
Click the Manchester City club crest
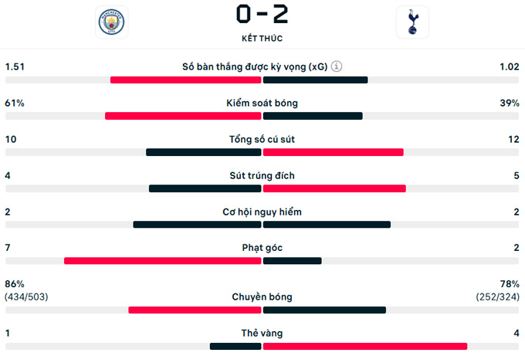pos(111,22)
